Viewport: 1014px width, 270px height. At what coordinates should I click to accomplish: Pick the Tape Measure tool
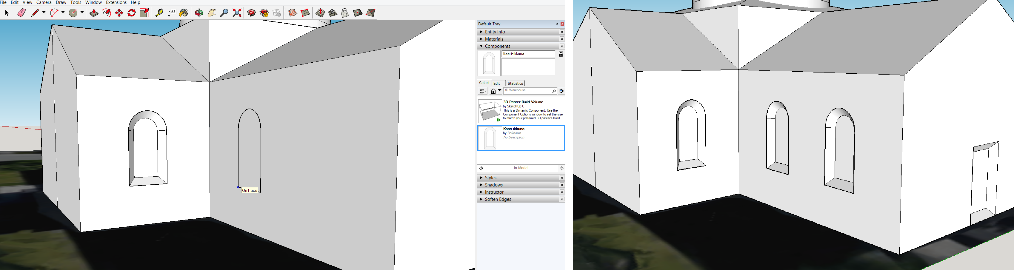point(159,13)
